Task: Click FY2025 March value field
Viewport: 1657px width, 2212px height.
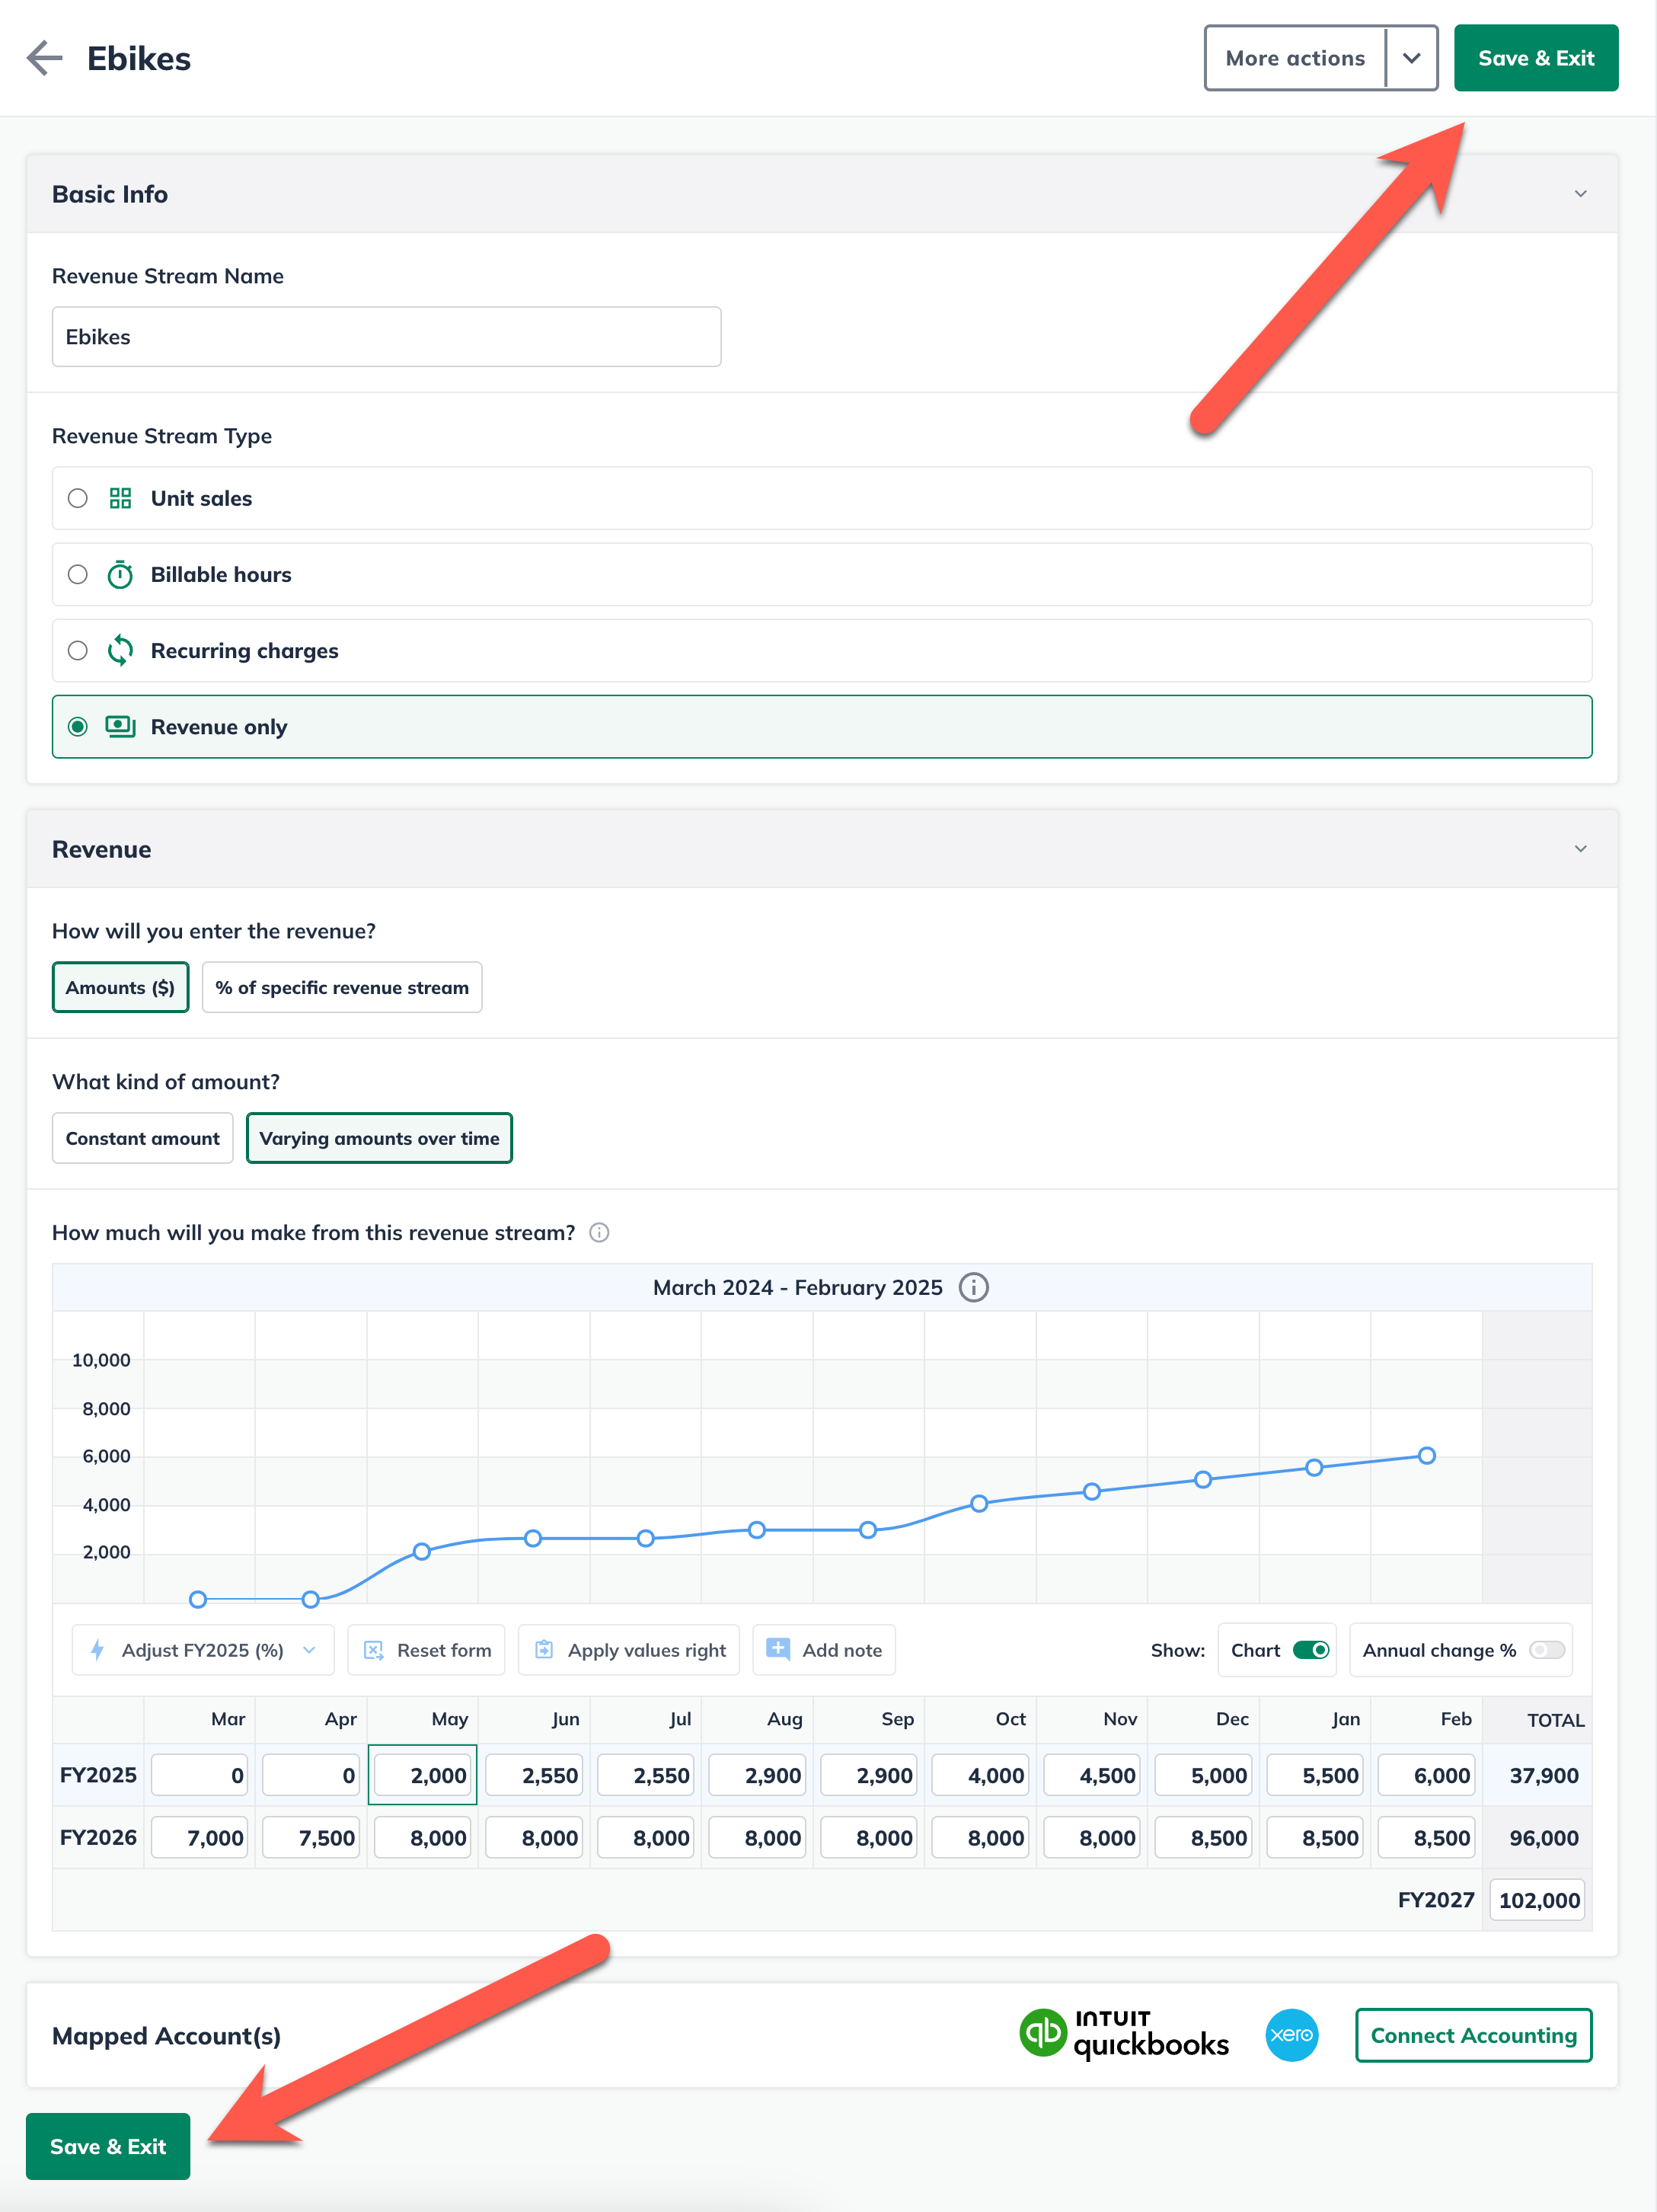Action: (200, 1776)
